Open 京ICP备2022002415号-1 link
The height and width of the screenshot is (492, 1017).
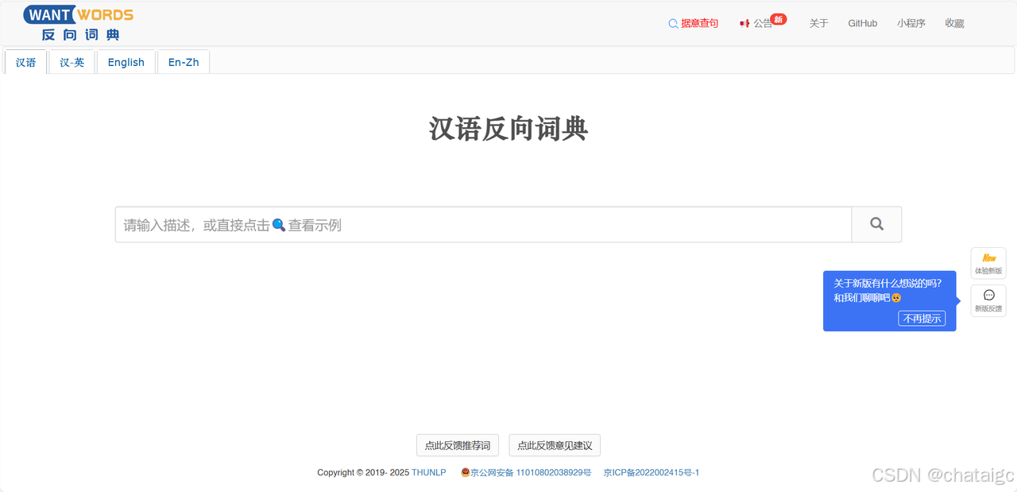pyautogui.click(x=652, y=472)
